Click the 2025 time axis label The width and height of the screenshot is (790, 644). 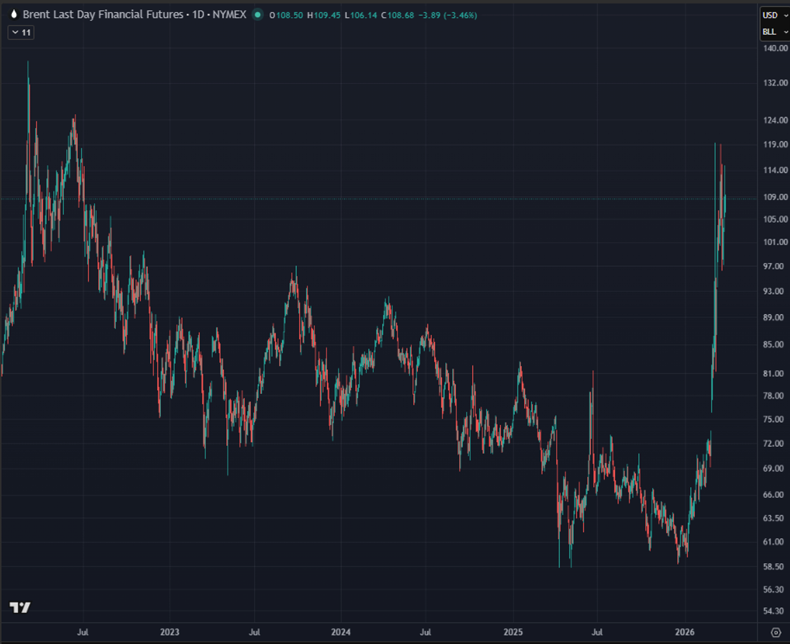tap(513, 632)
